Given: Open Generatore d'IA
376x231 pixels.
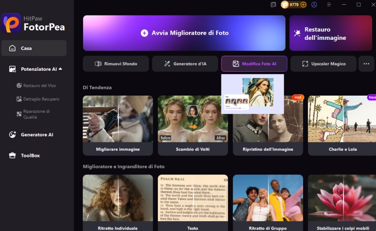Looking at the screenshot, I should [185, 64].
